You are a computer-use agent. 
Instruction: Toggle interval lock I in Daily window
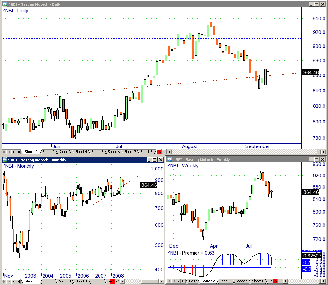tap(164, 152)
